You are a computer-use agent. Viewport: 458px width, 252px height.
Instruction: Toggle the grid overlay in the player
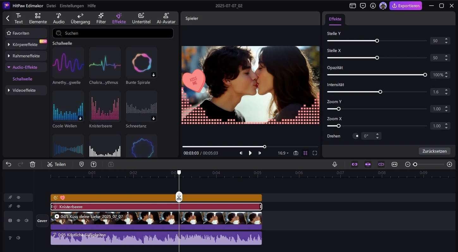point(305,153)
